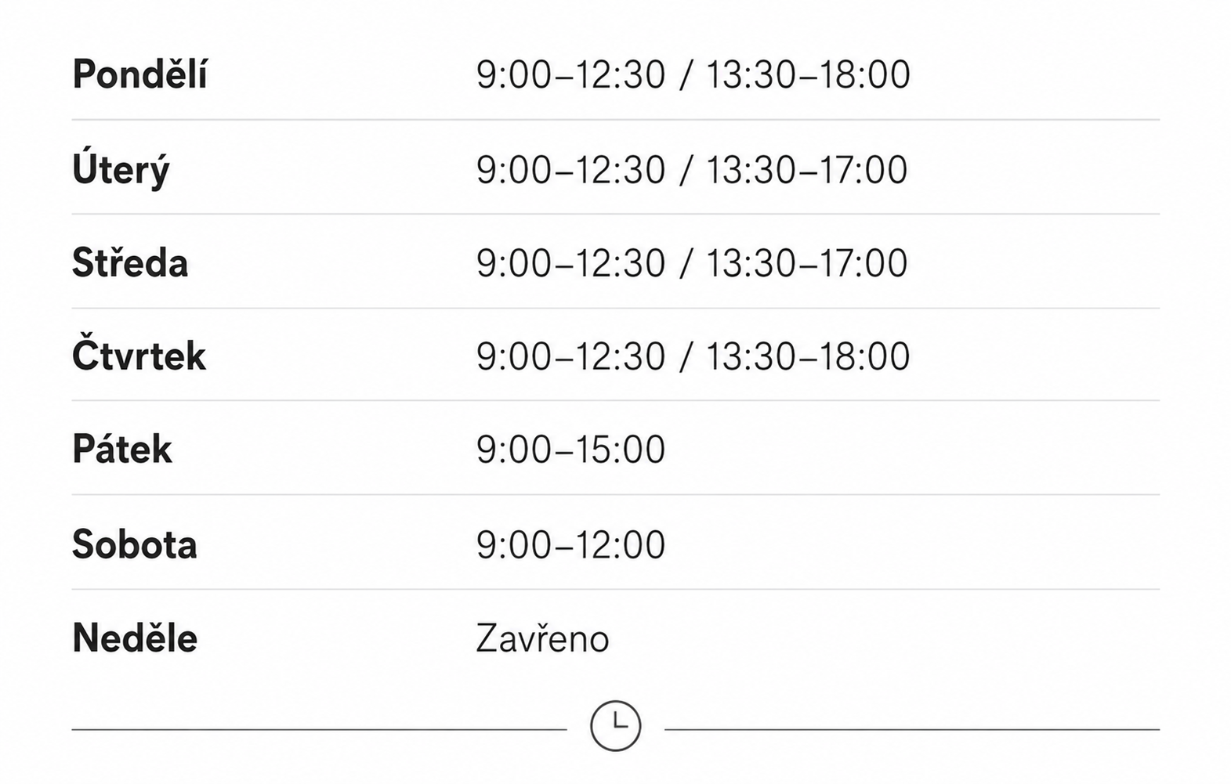Select the Pondělí day label
Image resolution: width=1231 pixels, height=784 pixels.
click(139, 74)
